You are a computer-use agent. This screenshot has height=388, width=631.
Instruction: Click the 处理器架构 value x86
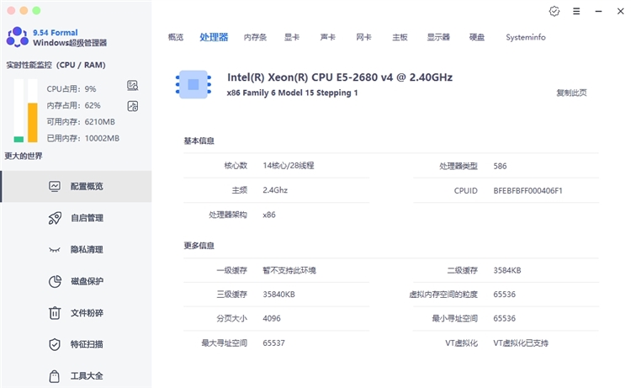[x=269, y=215]
